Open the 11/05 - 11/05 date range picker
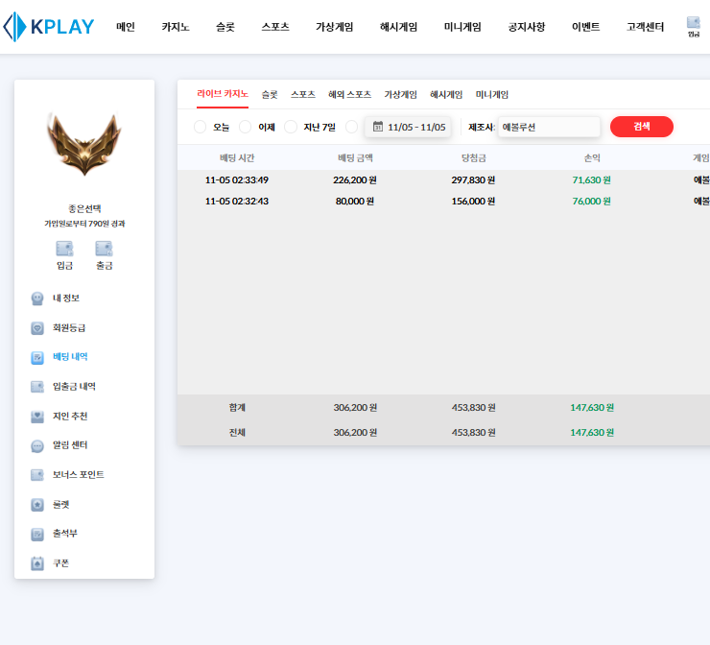 409,127
